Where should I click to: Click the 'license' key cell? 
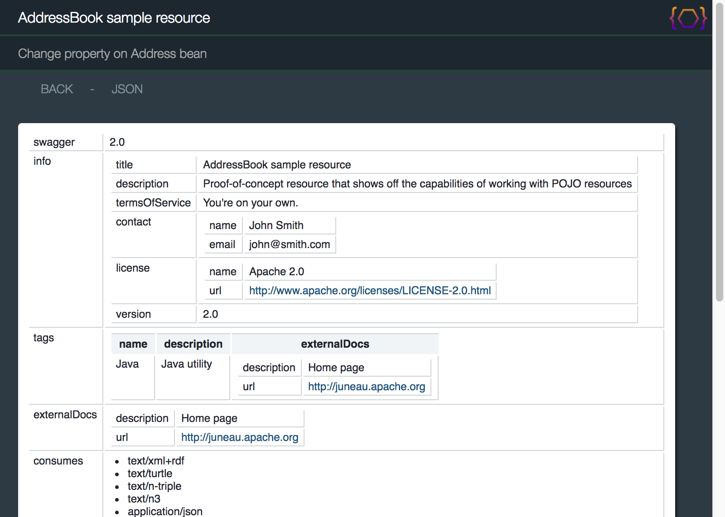(x=154, y=282)
